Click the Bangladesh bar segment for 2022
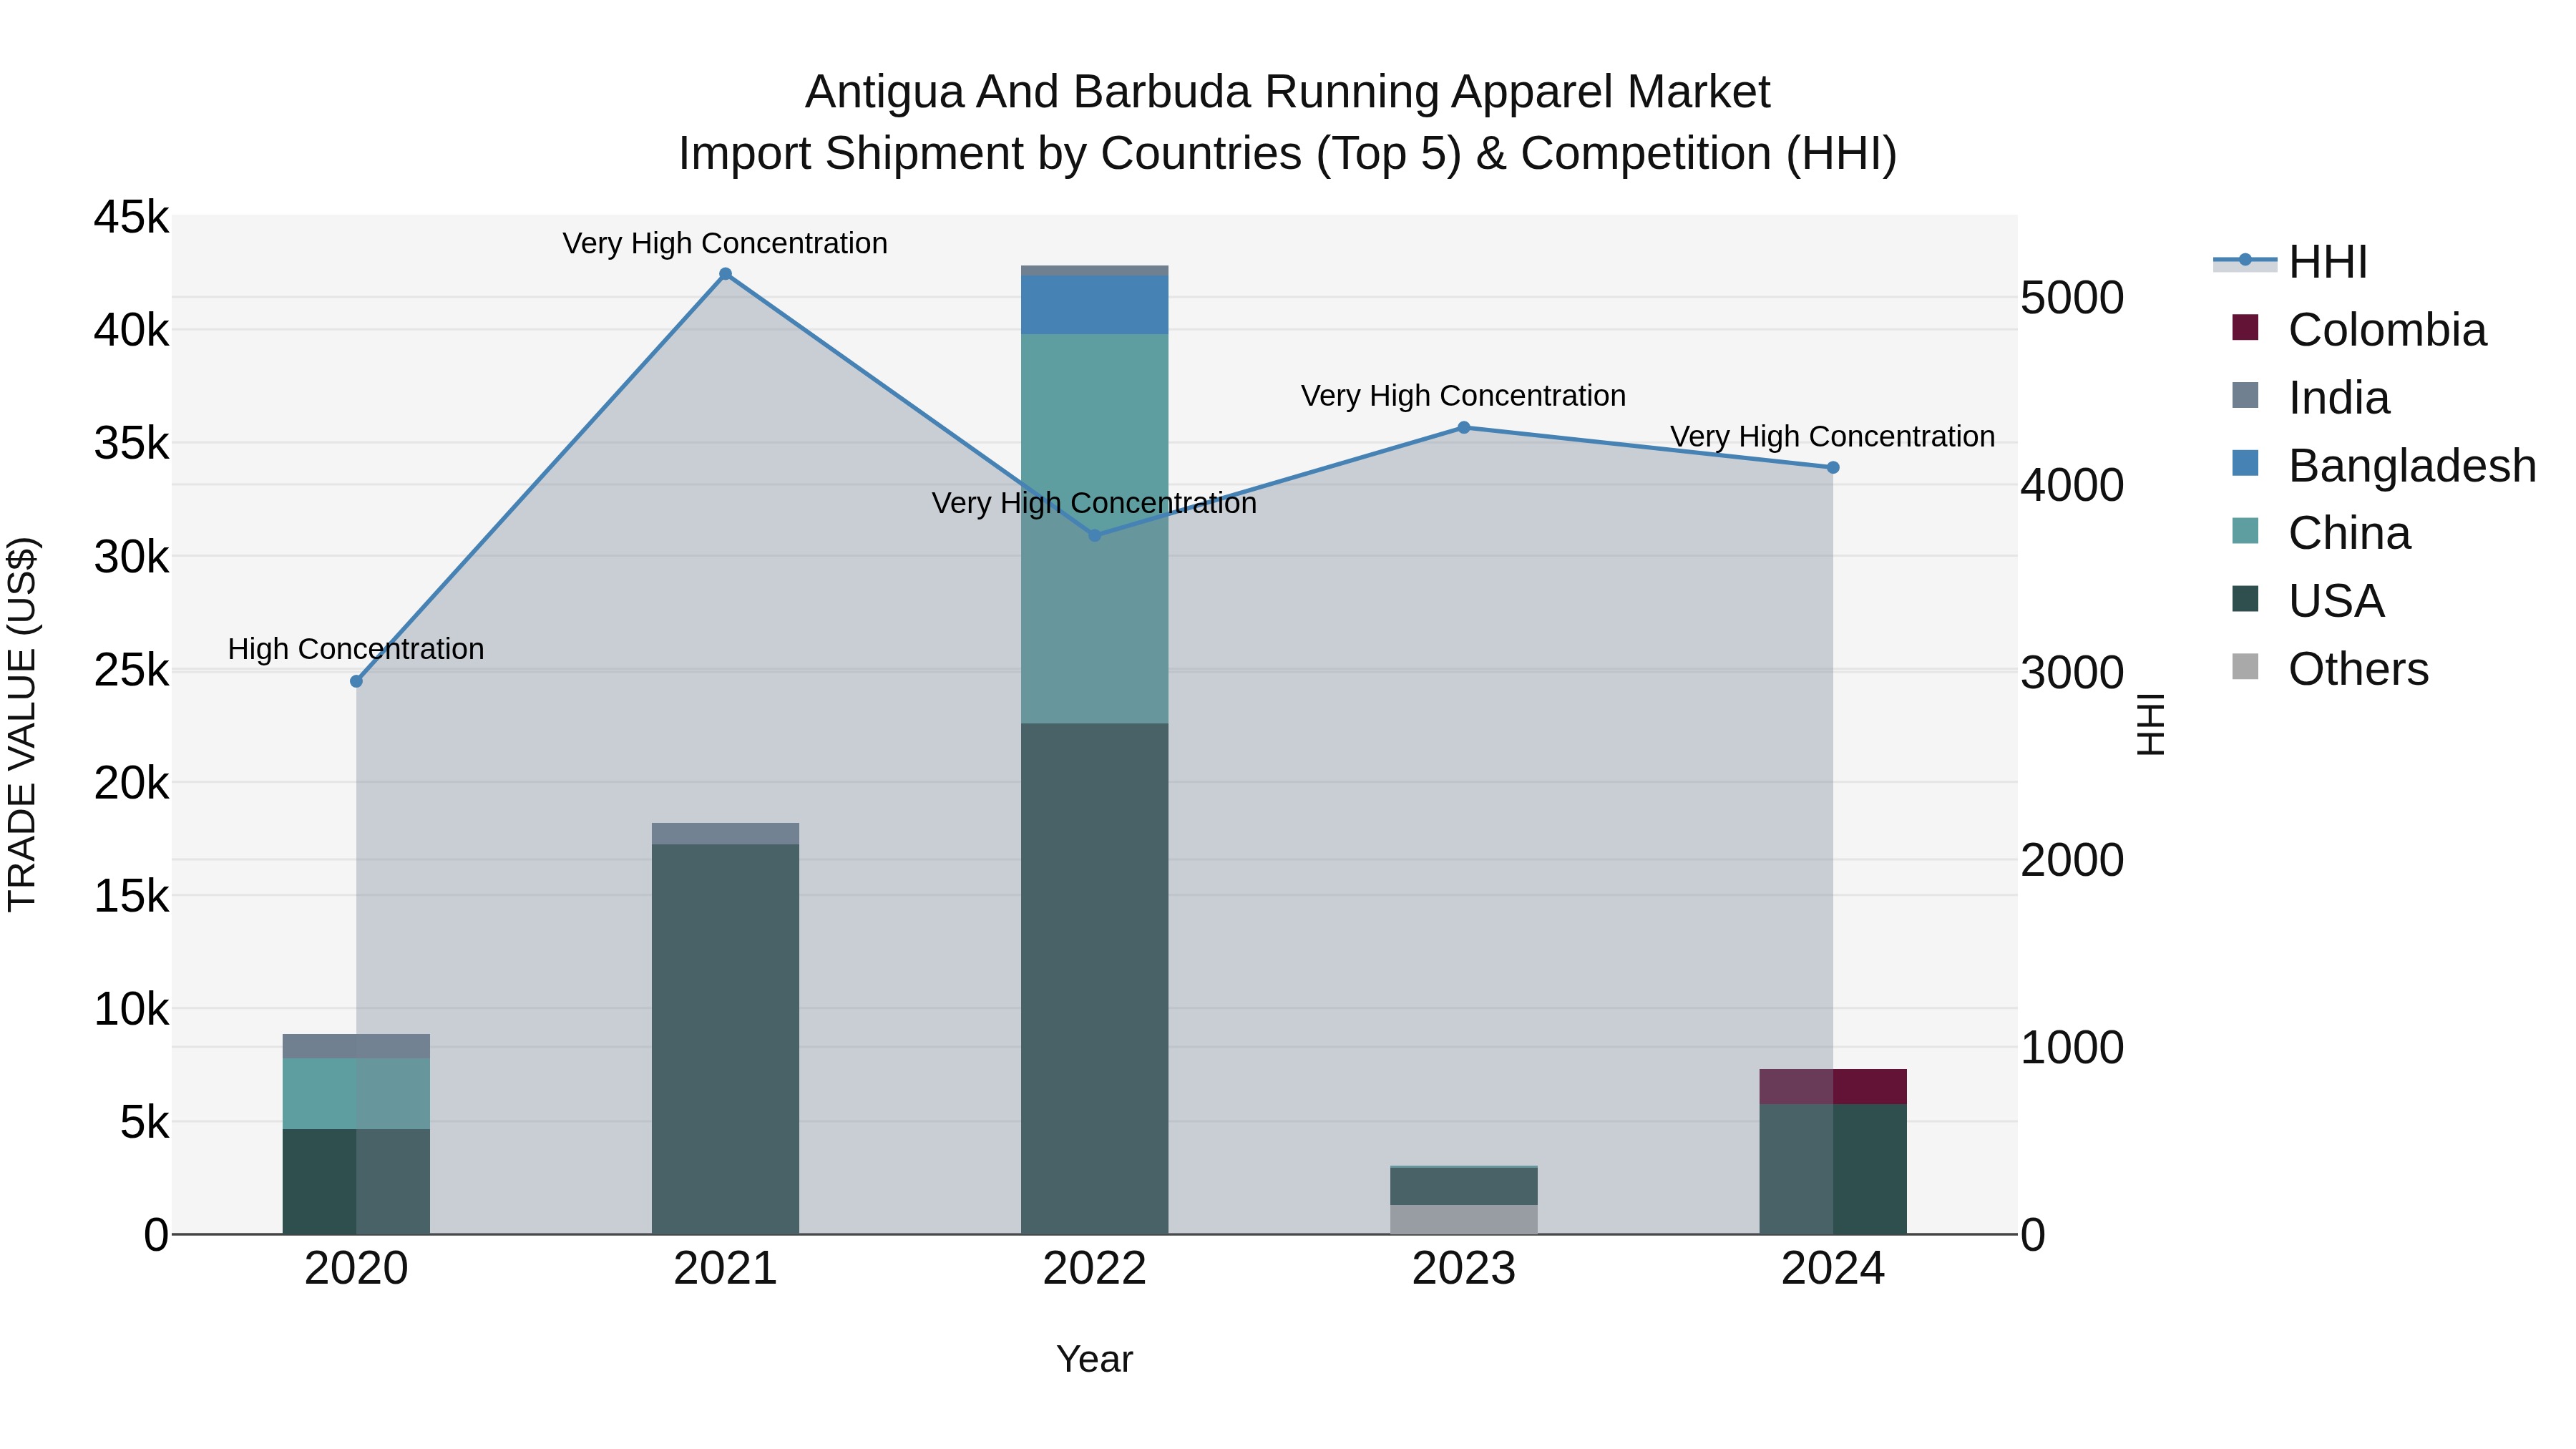The width and height of the screenshot is (2576, 1449). click(1095, 305)
